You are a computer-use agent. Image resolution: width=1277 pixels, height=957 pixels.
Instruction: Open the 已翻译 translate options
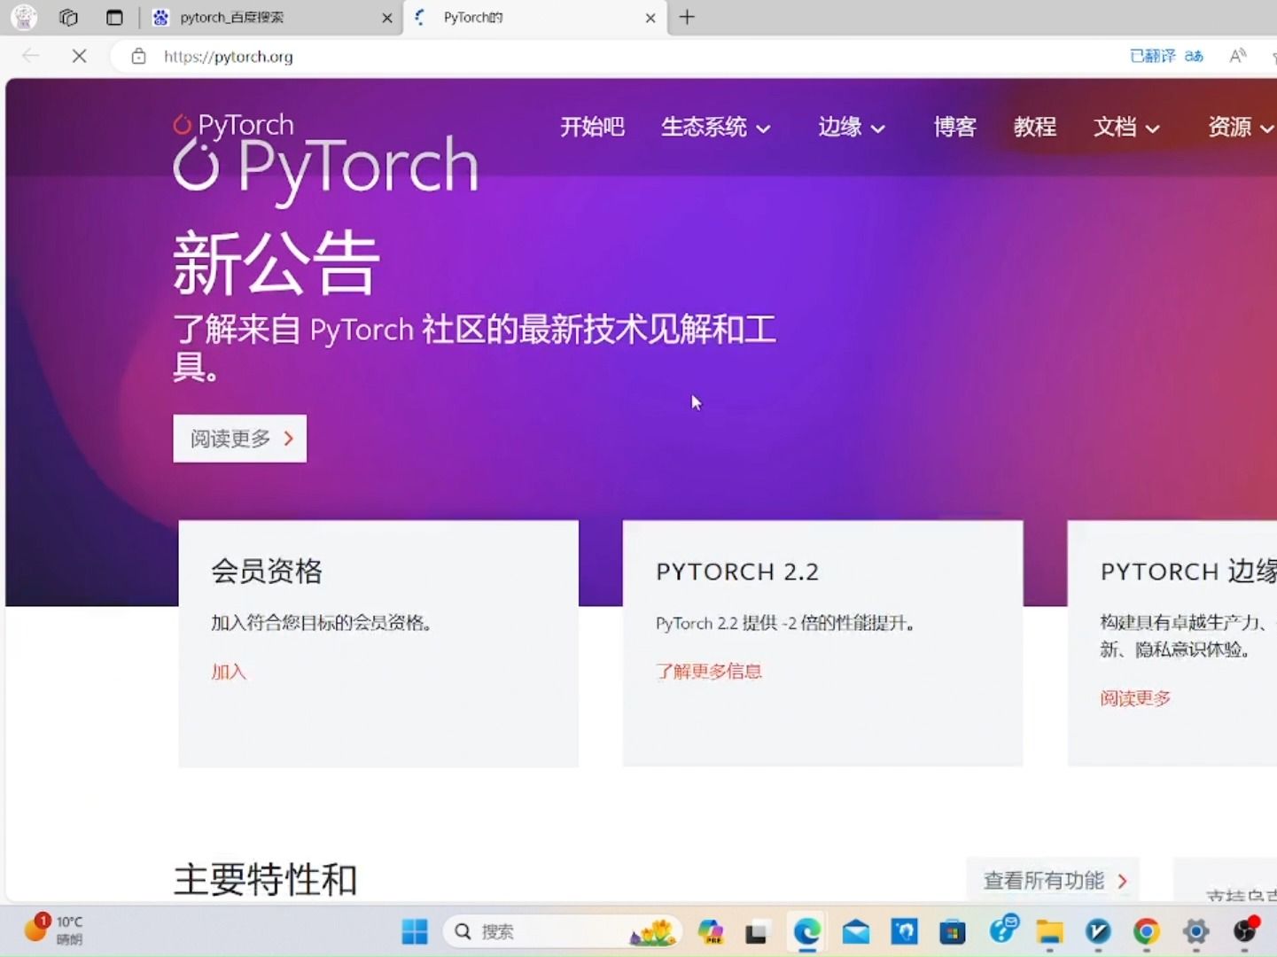click(1166, 56)
